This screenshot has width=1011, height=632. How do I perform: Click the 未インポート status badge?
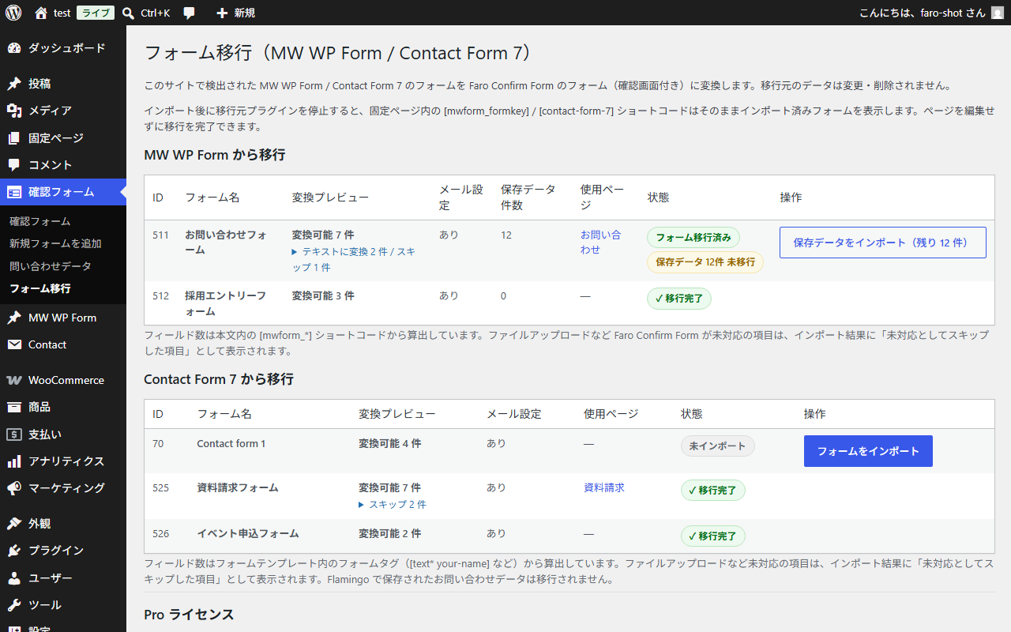click(718, 446)
